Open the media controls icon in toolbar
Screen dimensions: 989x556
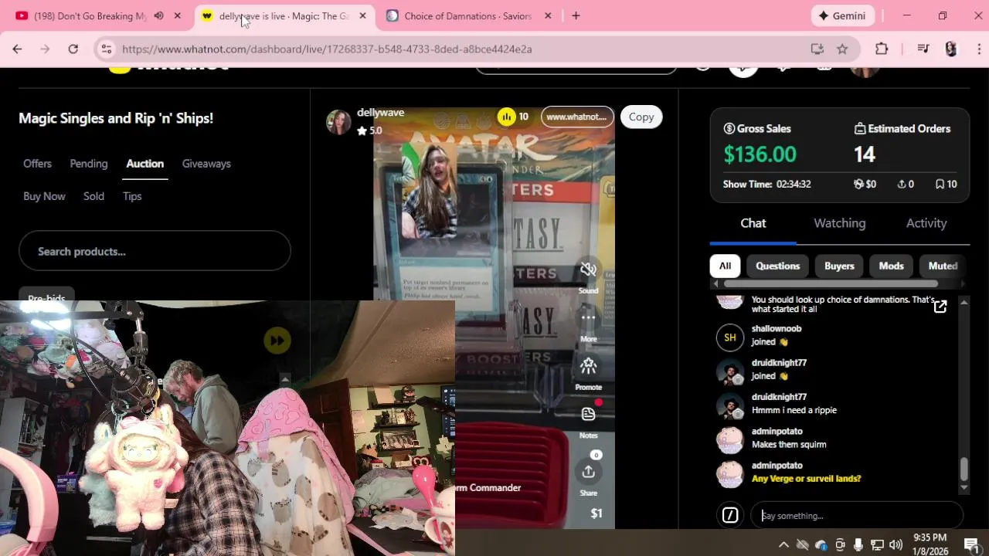point(923,49)
